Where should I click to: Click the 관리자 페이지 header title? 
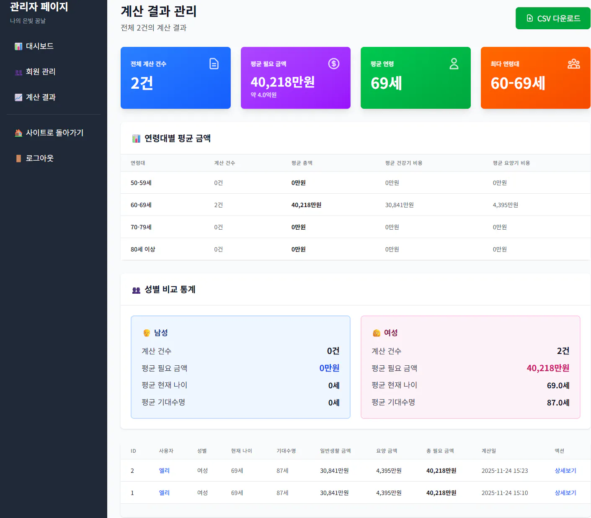coord(39,7)
